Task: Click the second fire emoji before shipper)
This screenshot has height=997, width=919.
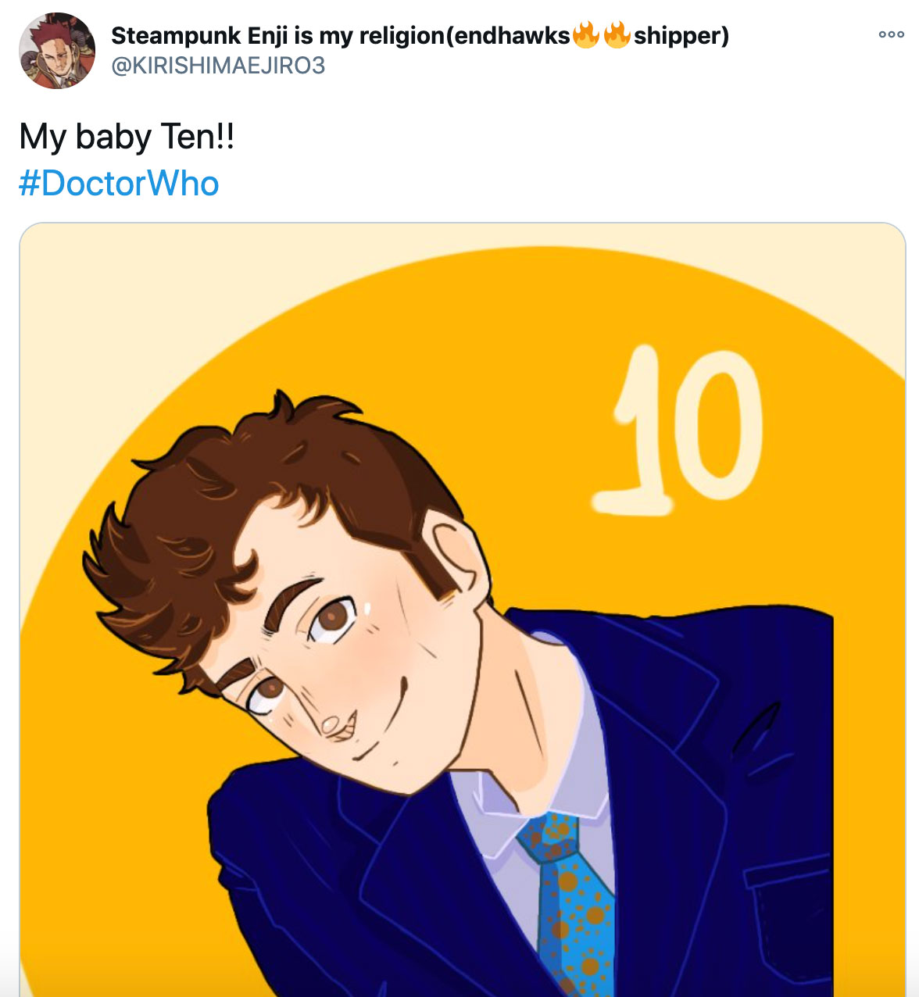Action: pyautogui.click(x=617, y=35)
